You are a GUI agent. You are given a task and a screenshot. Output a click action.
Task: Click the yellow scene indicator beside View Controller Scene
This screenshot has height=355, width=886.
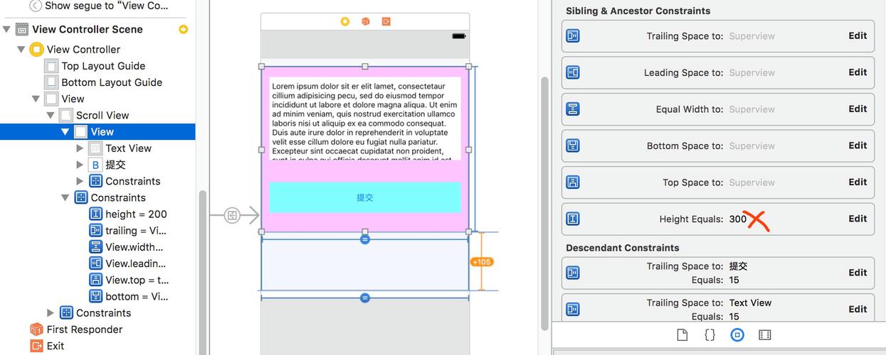pos(184,29)
